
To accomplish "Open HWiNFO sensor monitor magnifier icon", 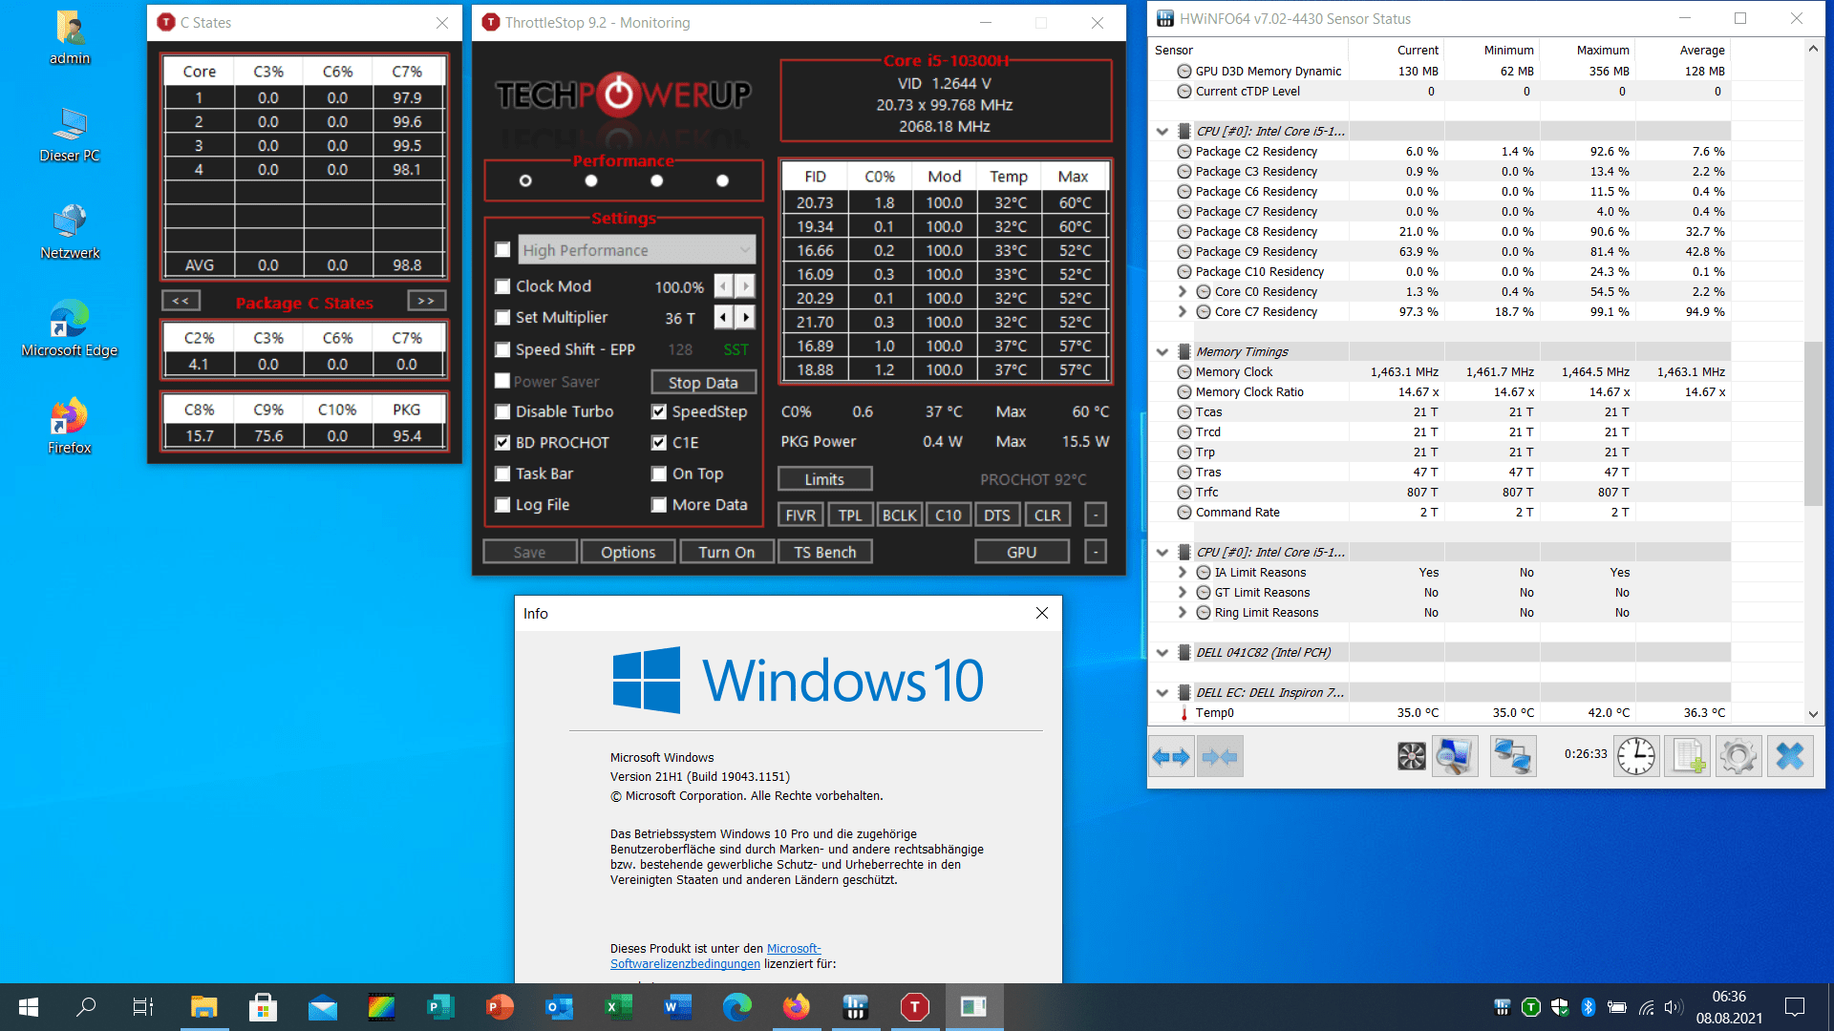I will [1455, 757].
